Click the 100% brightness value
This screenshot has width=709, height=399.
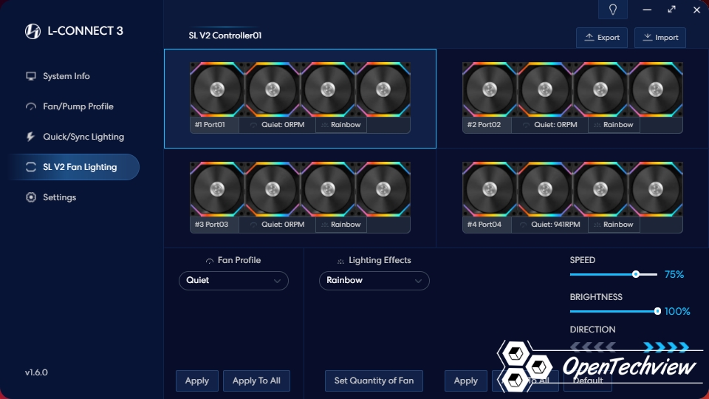pos(677,311)
